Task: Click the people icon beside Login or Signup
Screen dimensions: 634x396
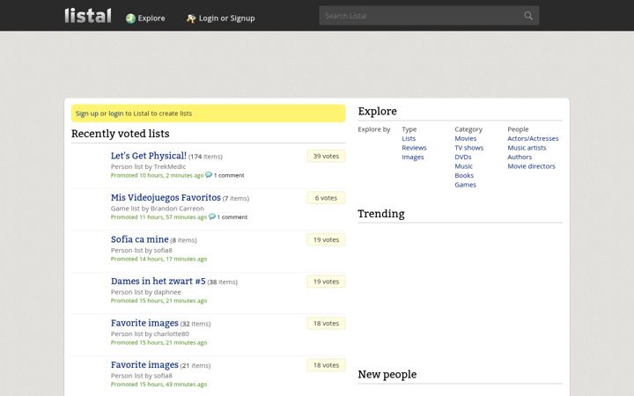Action: (x=191, y=18)
